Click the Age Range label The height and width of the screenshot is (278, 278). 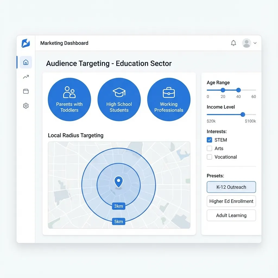218,83
